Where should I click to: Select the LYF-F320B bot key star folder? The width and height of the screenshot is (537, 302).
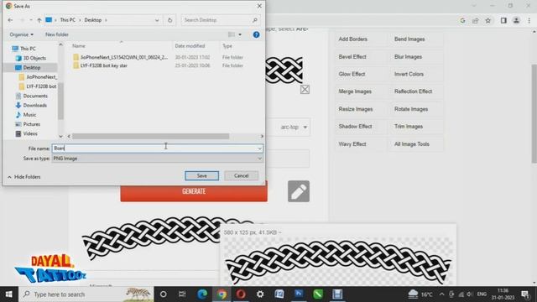tap(103, 65)
